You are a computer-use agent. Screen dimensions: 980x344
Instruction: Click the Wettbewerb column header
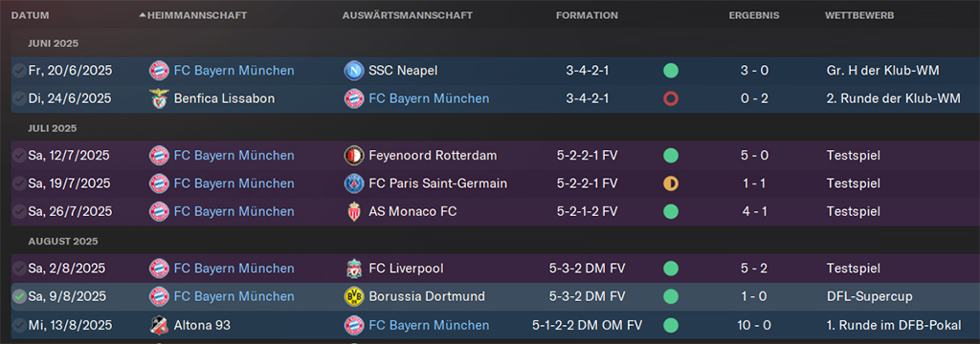(859, 15)
